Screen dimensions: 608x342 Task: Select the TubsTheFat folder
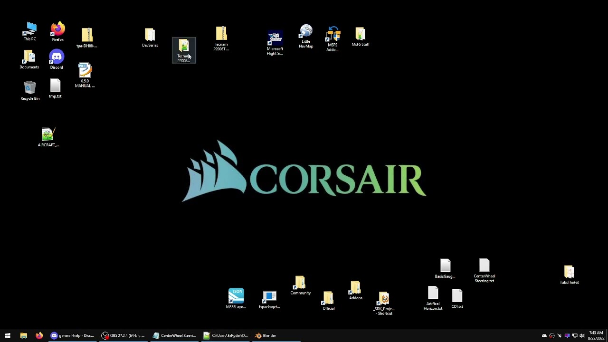tap(569, 275)
